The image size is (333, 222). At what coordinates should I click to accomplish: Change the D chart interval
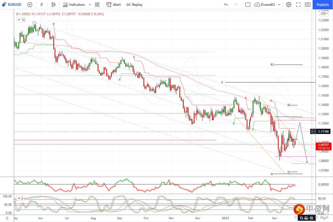tap(42, 5)
